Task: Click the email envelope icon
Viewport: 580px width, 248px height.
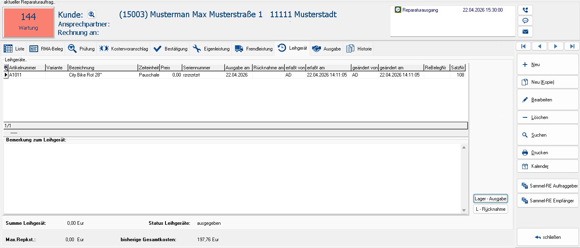Action: click(x=525, y=32)
